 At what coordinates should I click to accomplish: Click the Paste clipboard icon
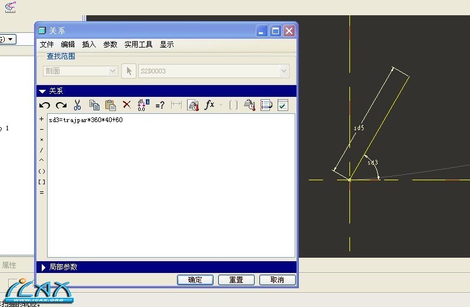pos(110,105)
